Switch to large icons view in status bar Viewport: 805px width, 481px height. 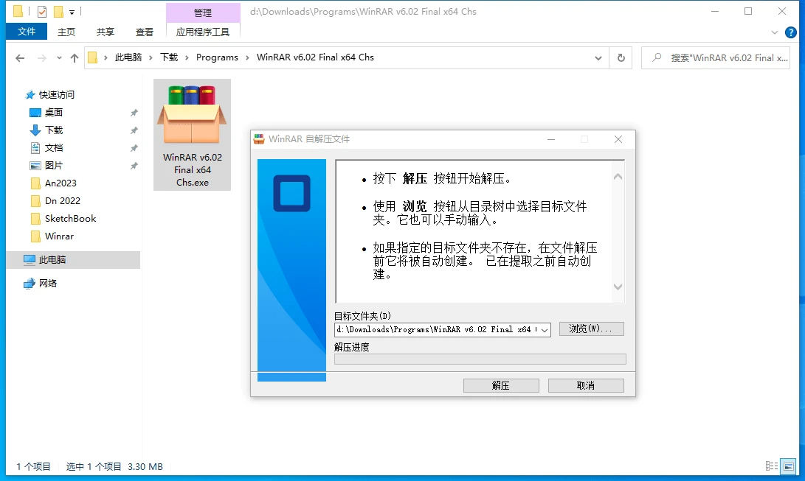tap(788, 466)
